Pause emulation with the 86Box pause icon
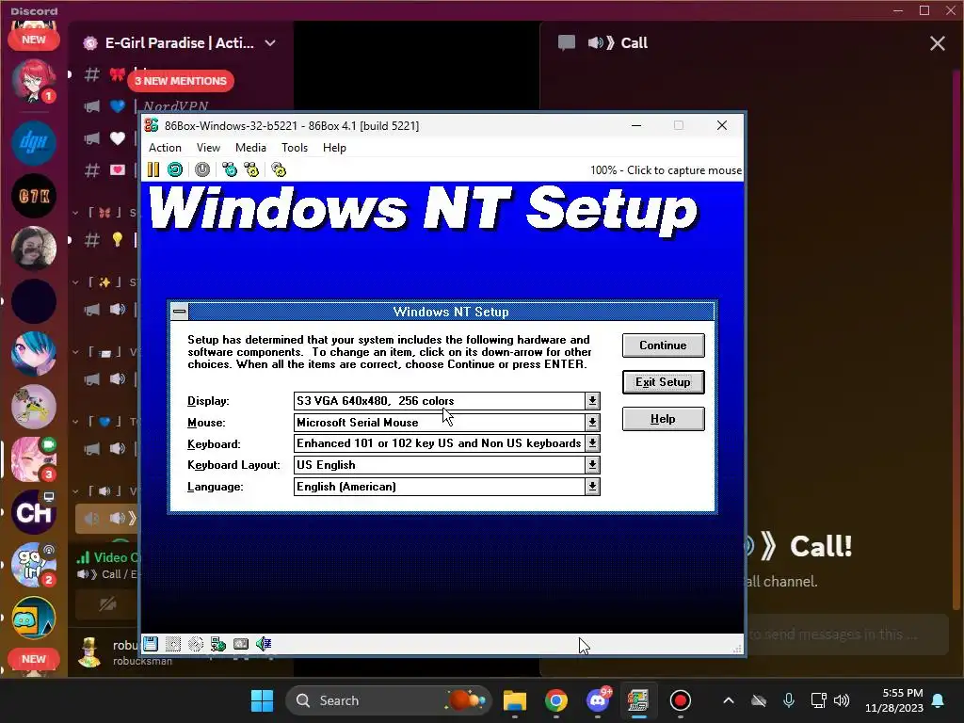This screenshot has height=723, width=964. point(153,169)
